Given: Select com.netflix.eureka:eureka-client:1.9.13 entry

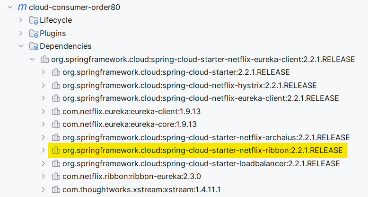Looking at the screenshot, I should (x=131, y=111).
